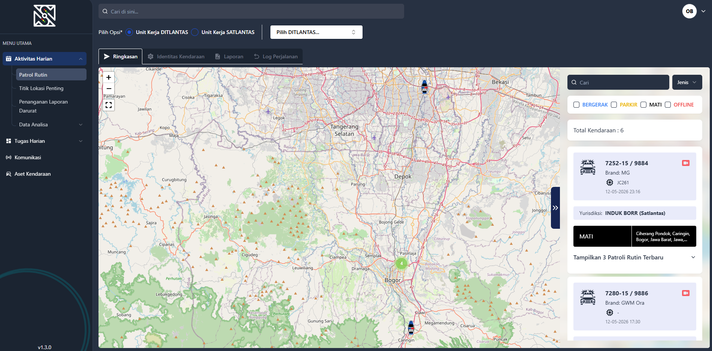Click the document icon on Laporan tab
The height and width of the screenshot is (351, 712).
tap(218, 56)
